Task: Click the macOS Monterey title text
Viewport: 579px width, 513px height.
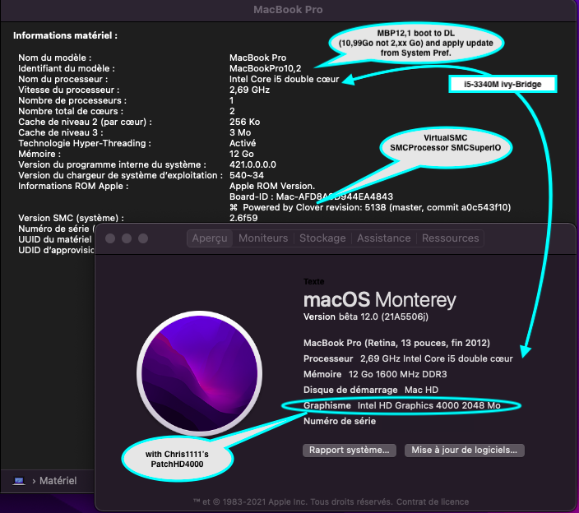Action: point(380,300)
